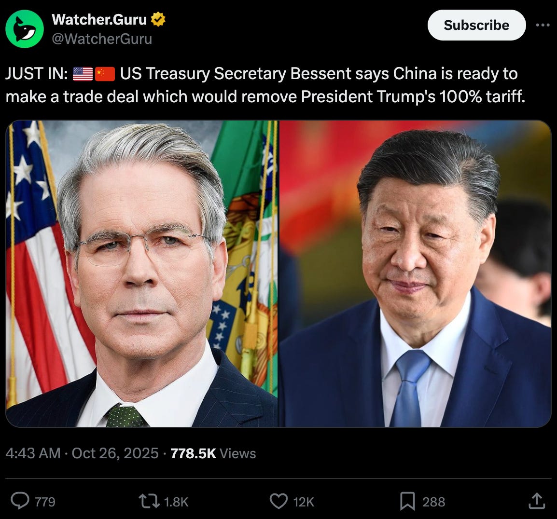Click the US flag emoji in post
The image size is (557, 519).
click(83, 74)
